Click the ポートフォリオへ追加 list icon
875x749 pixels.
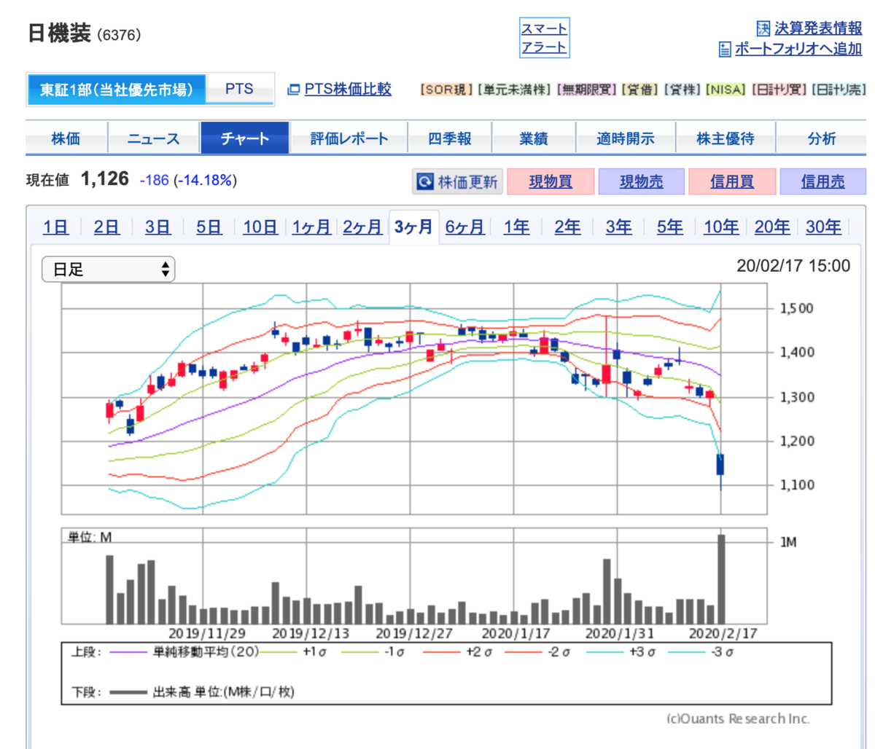(725, 50)
